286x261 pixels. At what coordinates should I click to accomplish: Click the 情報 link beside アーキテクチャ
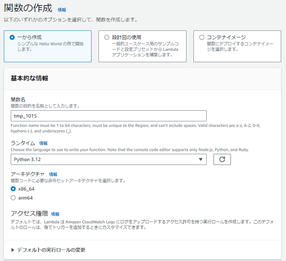(53, 174)
